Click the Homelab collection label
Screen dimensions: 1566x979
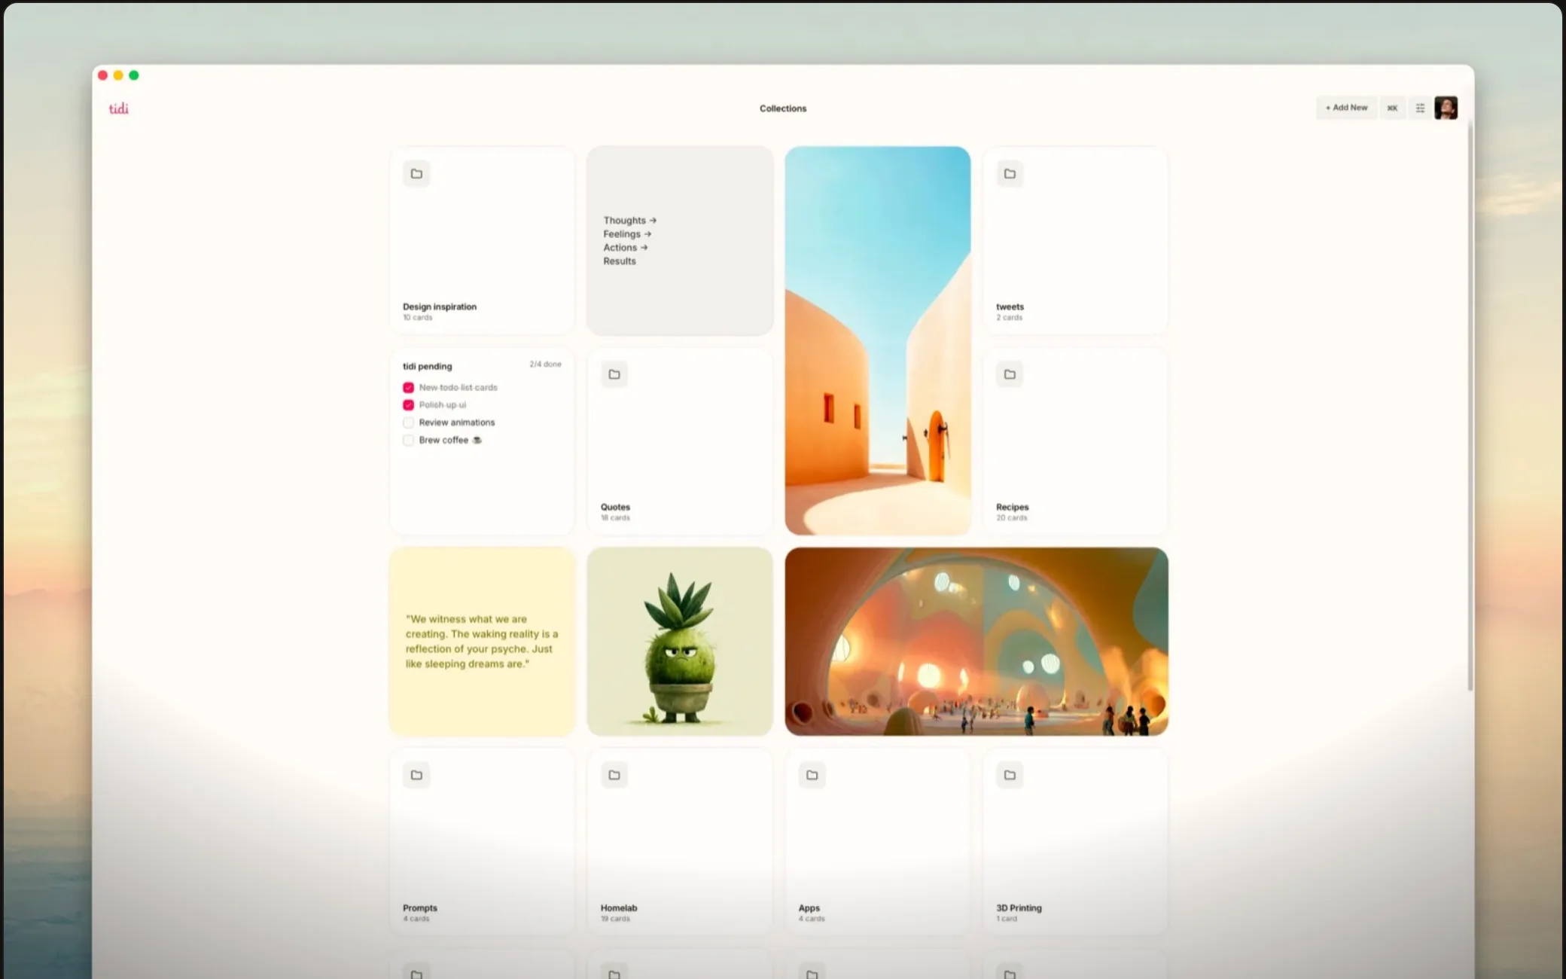619,908
